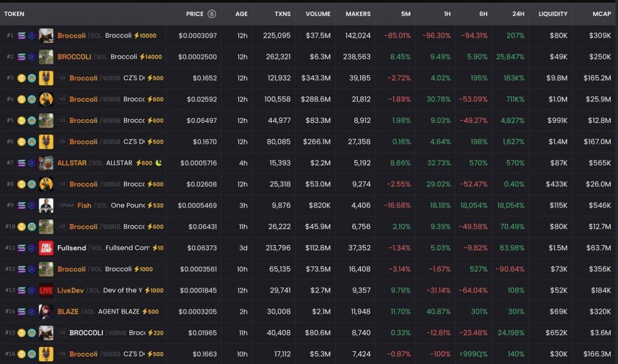
Task: Sort the table by VOLUME column
Action: (318, 14)
